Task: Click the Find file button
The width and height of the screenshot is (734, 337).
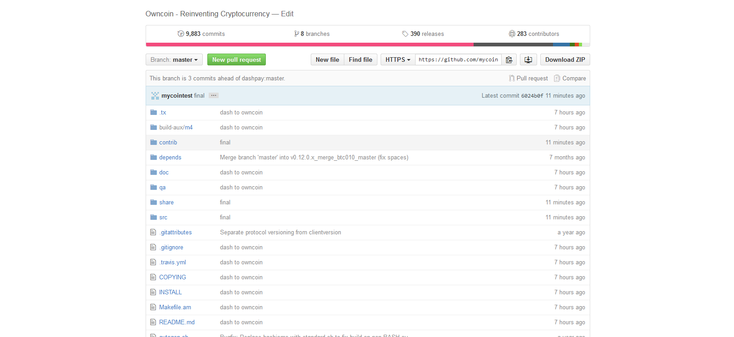Action: [361, 59]
